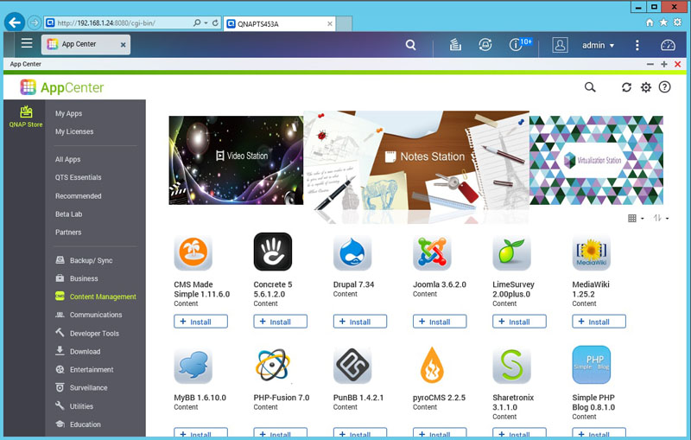691x440 pixels.
Task: Click the CMS Made Simple app icon
Action: coord(193,252)
